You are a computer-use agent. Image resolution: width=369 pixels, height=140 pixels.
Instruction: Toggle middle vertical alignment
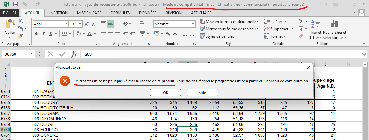coord(110,24)
